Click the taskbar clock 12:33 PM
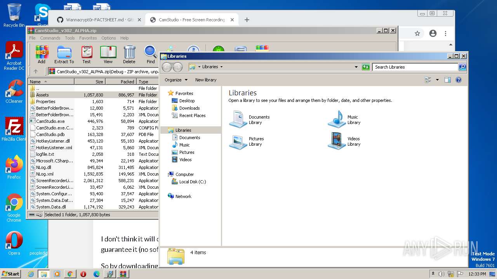Viewport: 497px width, 279px height. pyautogui.click(x=477, y=274)
